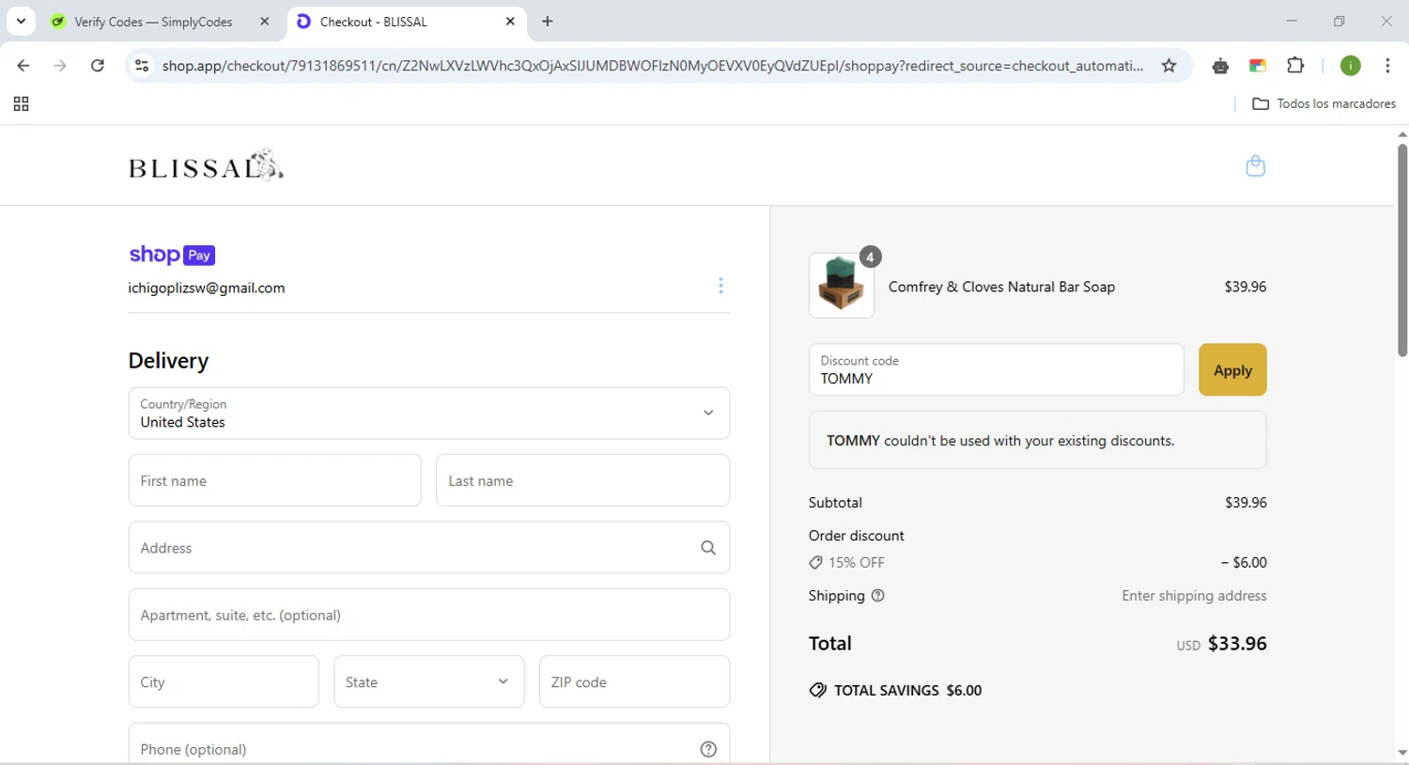Click the 15% OFF discount tag icon
This screenshot has height=765, width=1409.
815,563
